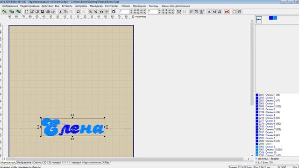Click the design thumbnail in right panel
Image resolution: width=299 pixels, height=168 pixels.
[x=259, y=20]
